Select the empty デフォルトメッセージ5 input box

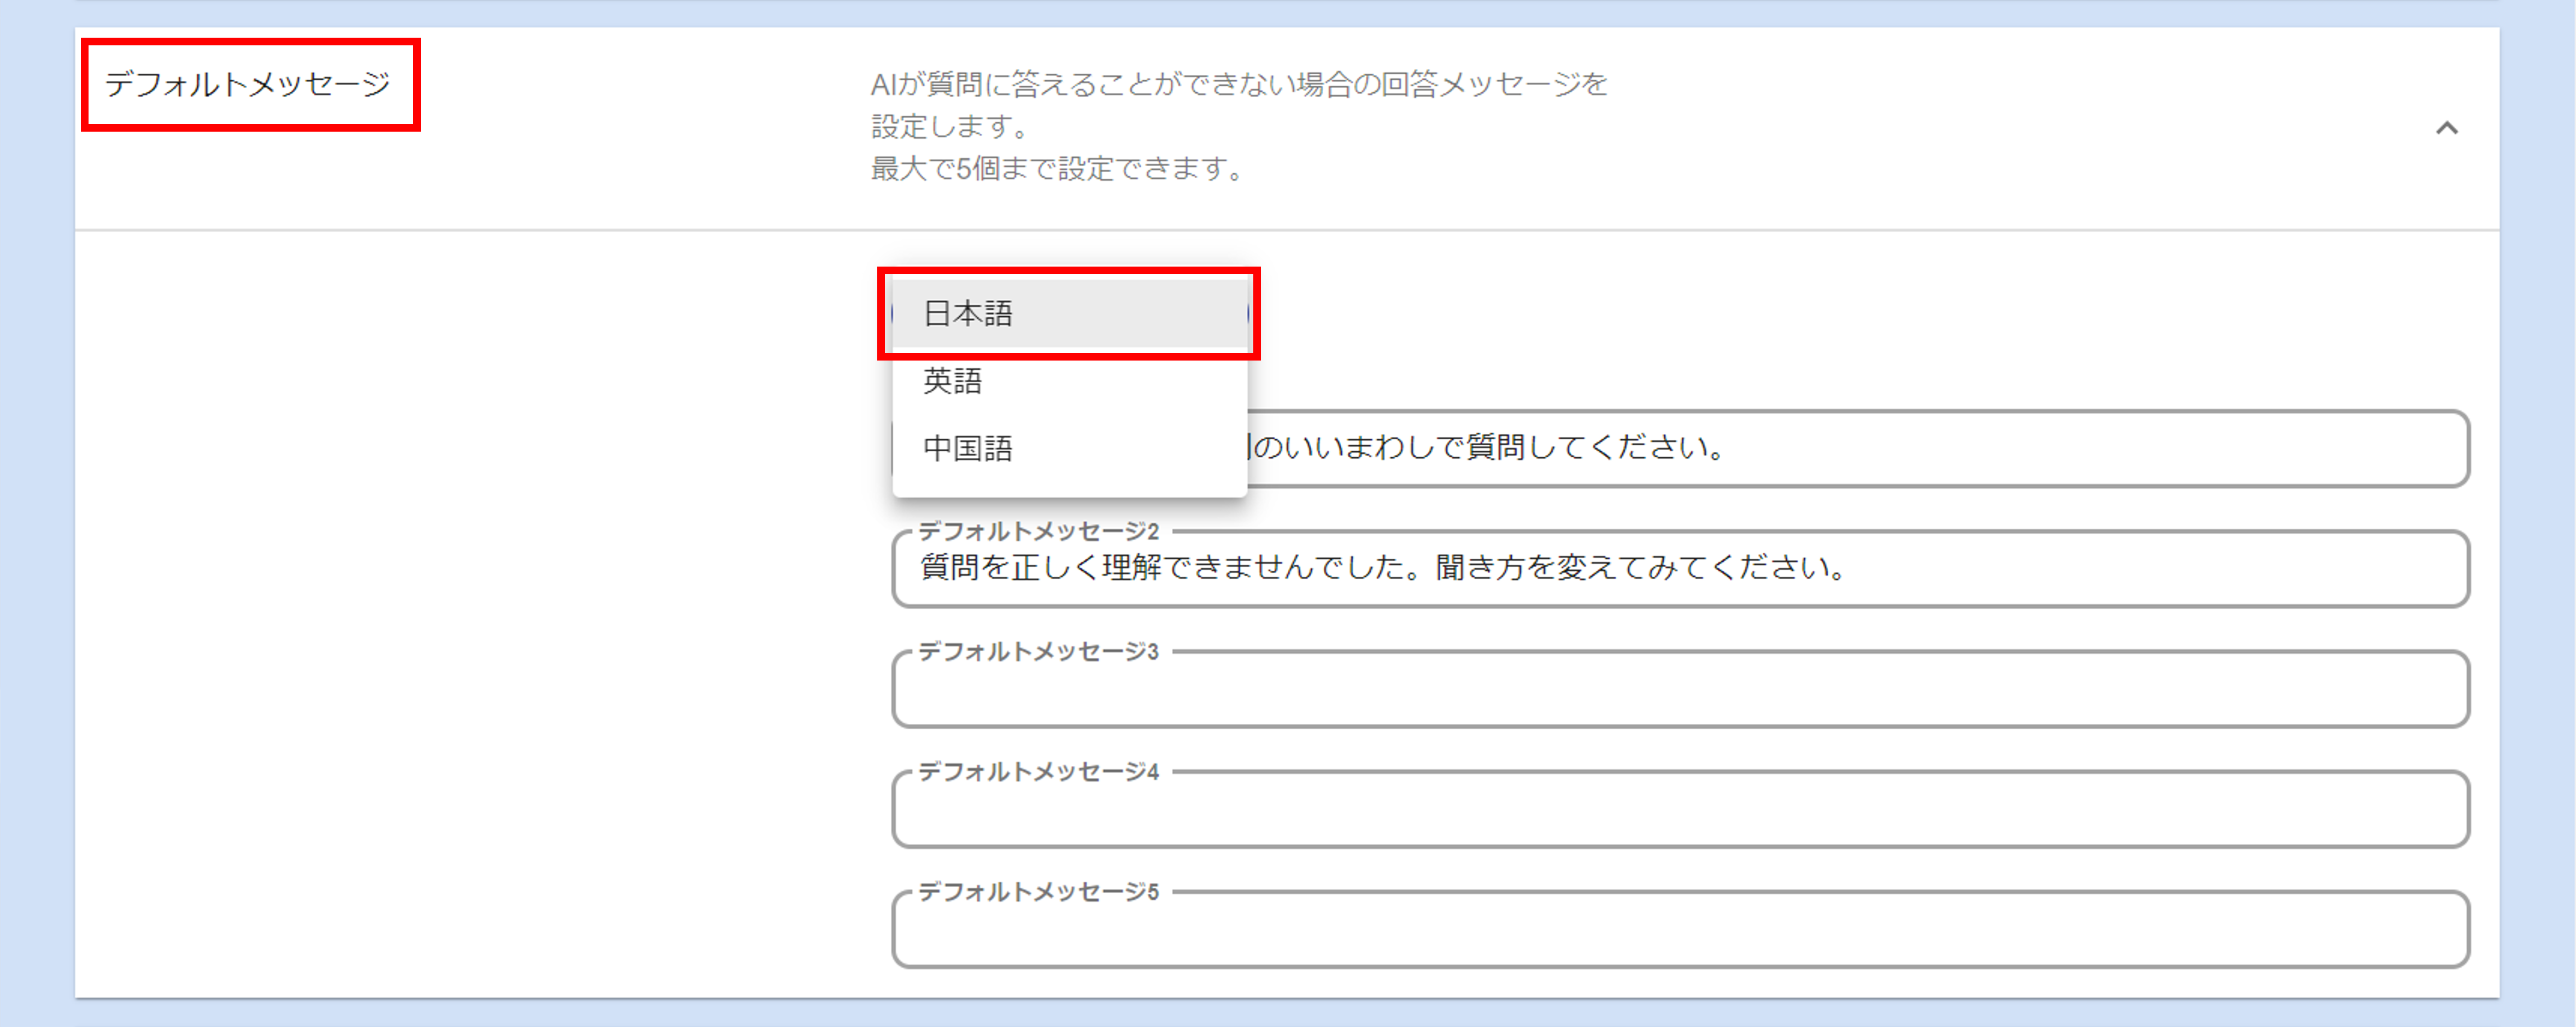coord(1680,930)
